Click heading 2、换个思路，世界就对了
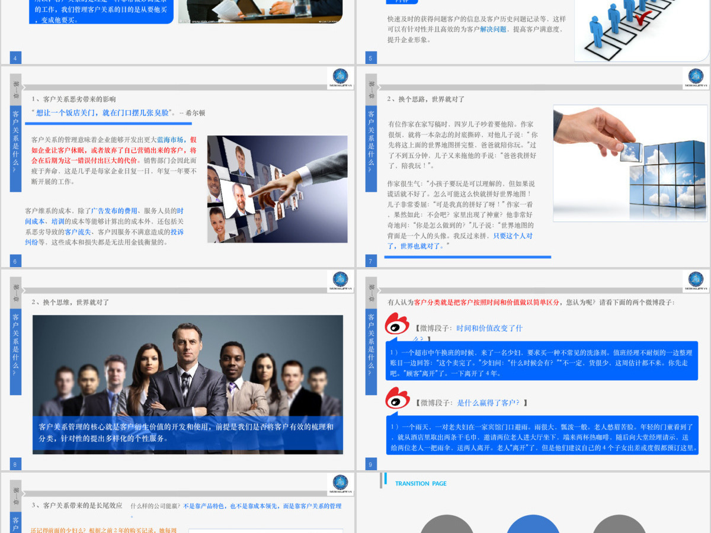Image resolution: width=711 pixels, height=533 pixels. click(426, 99)
